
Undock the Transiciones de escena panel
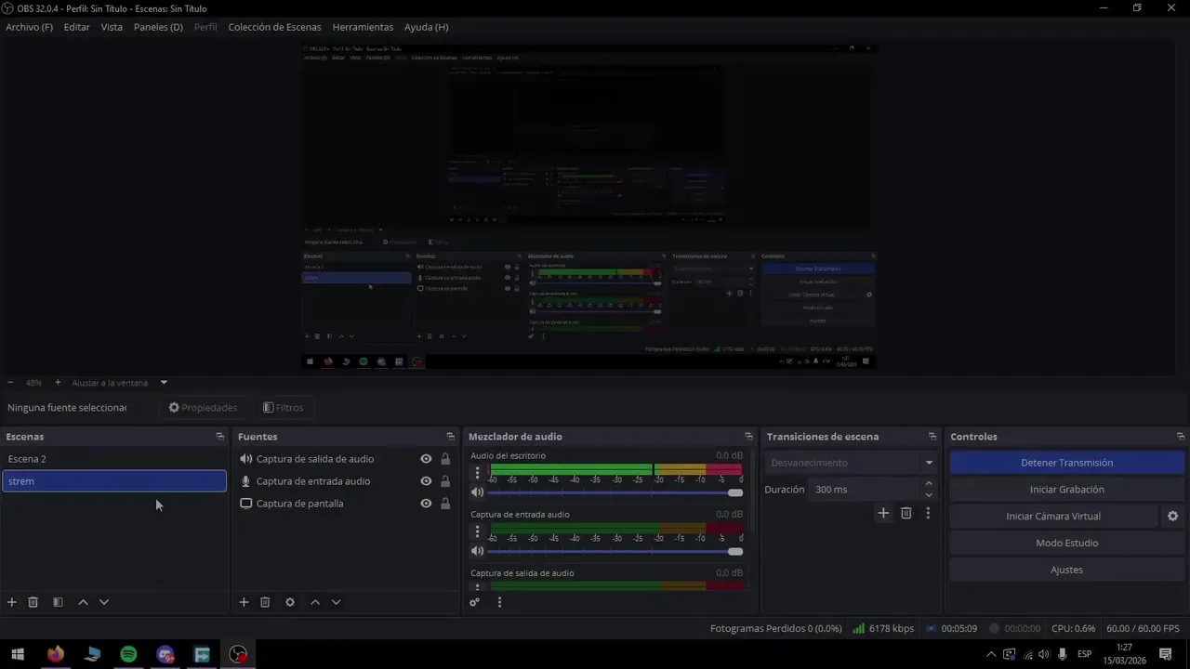(x=932, y=437)
